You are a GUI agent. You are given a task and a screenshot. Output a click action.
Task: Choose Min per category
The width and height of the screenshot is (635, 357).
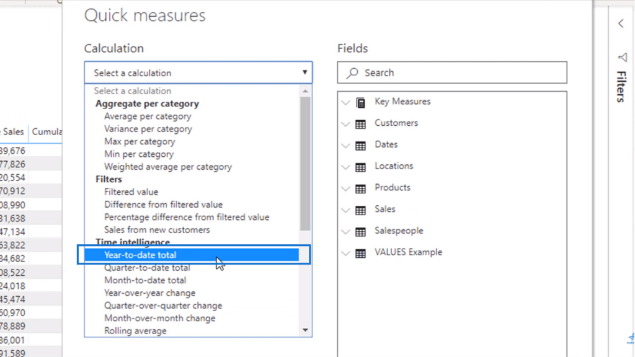click(x=138, y=154)
